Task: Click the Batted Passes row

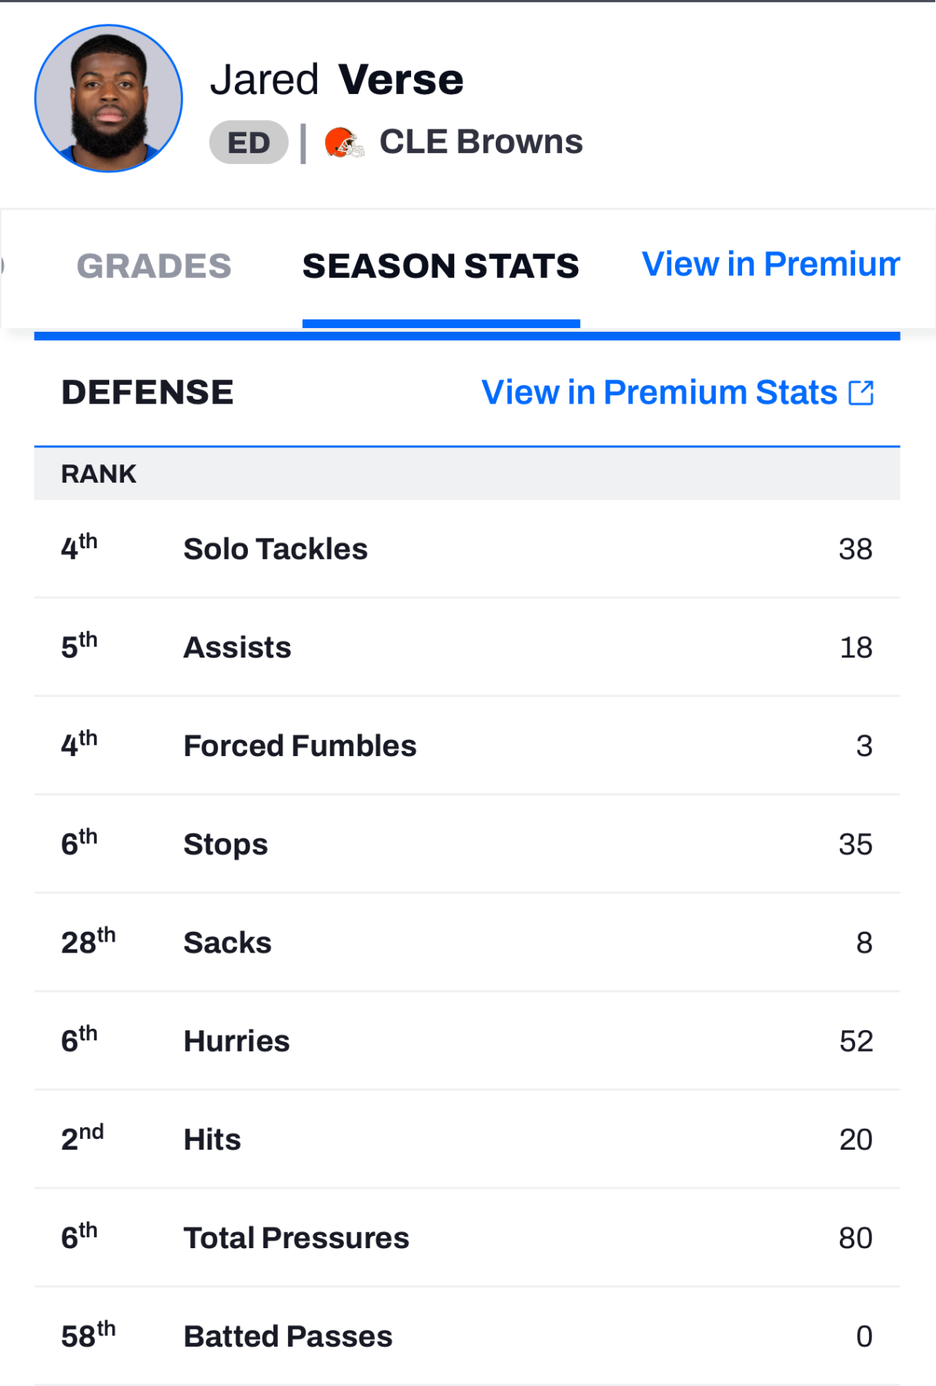Action: (467, 1337)
